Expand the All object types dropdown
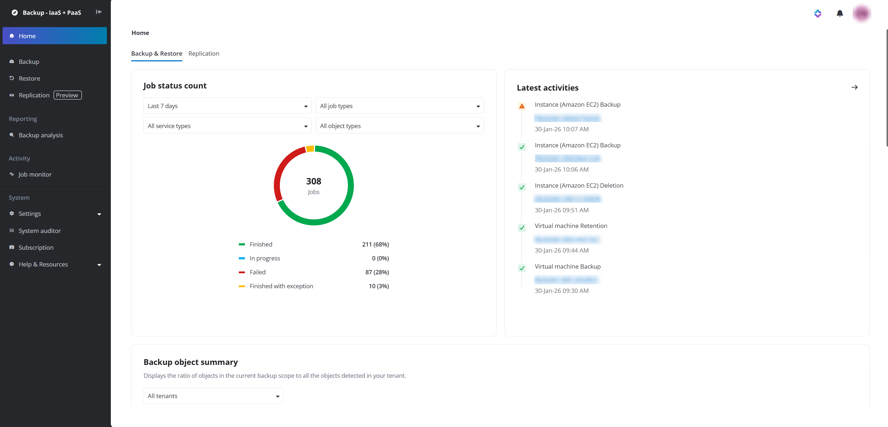This screenshot has width=888, height=427. point(399,126)
